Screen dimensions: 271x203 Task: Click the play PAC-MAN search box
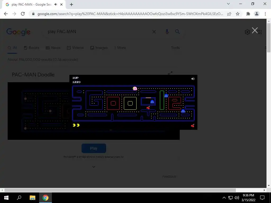click(x=98, y=32)
